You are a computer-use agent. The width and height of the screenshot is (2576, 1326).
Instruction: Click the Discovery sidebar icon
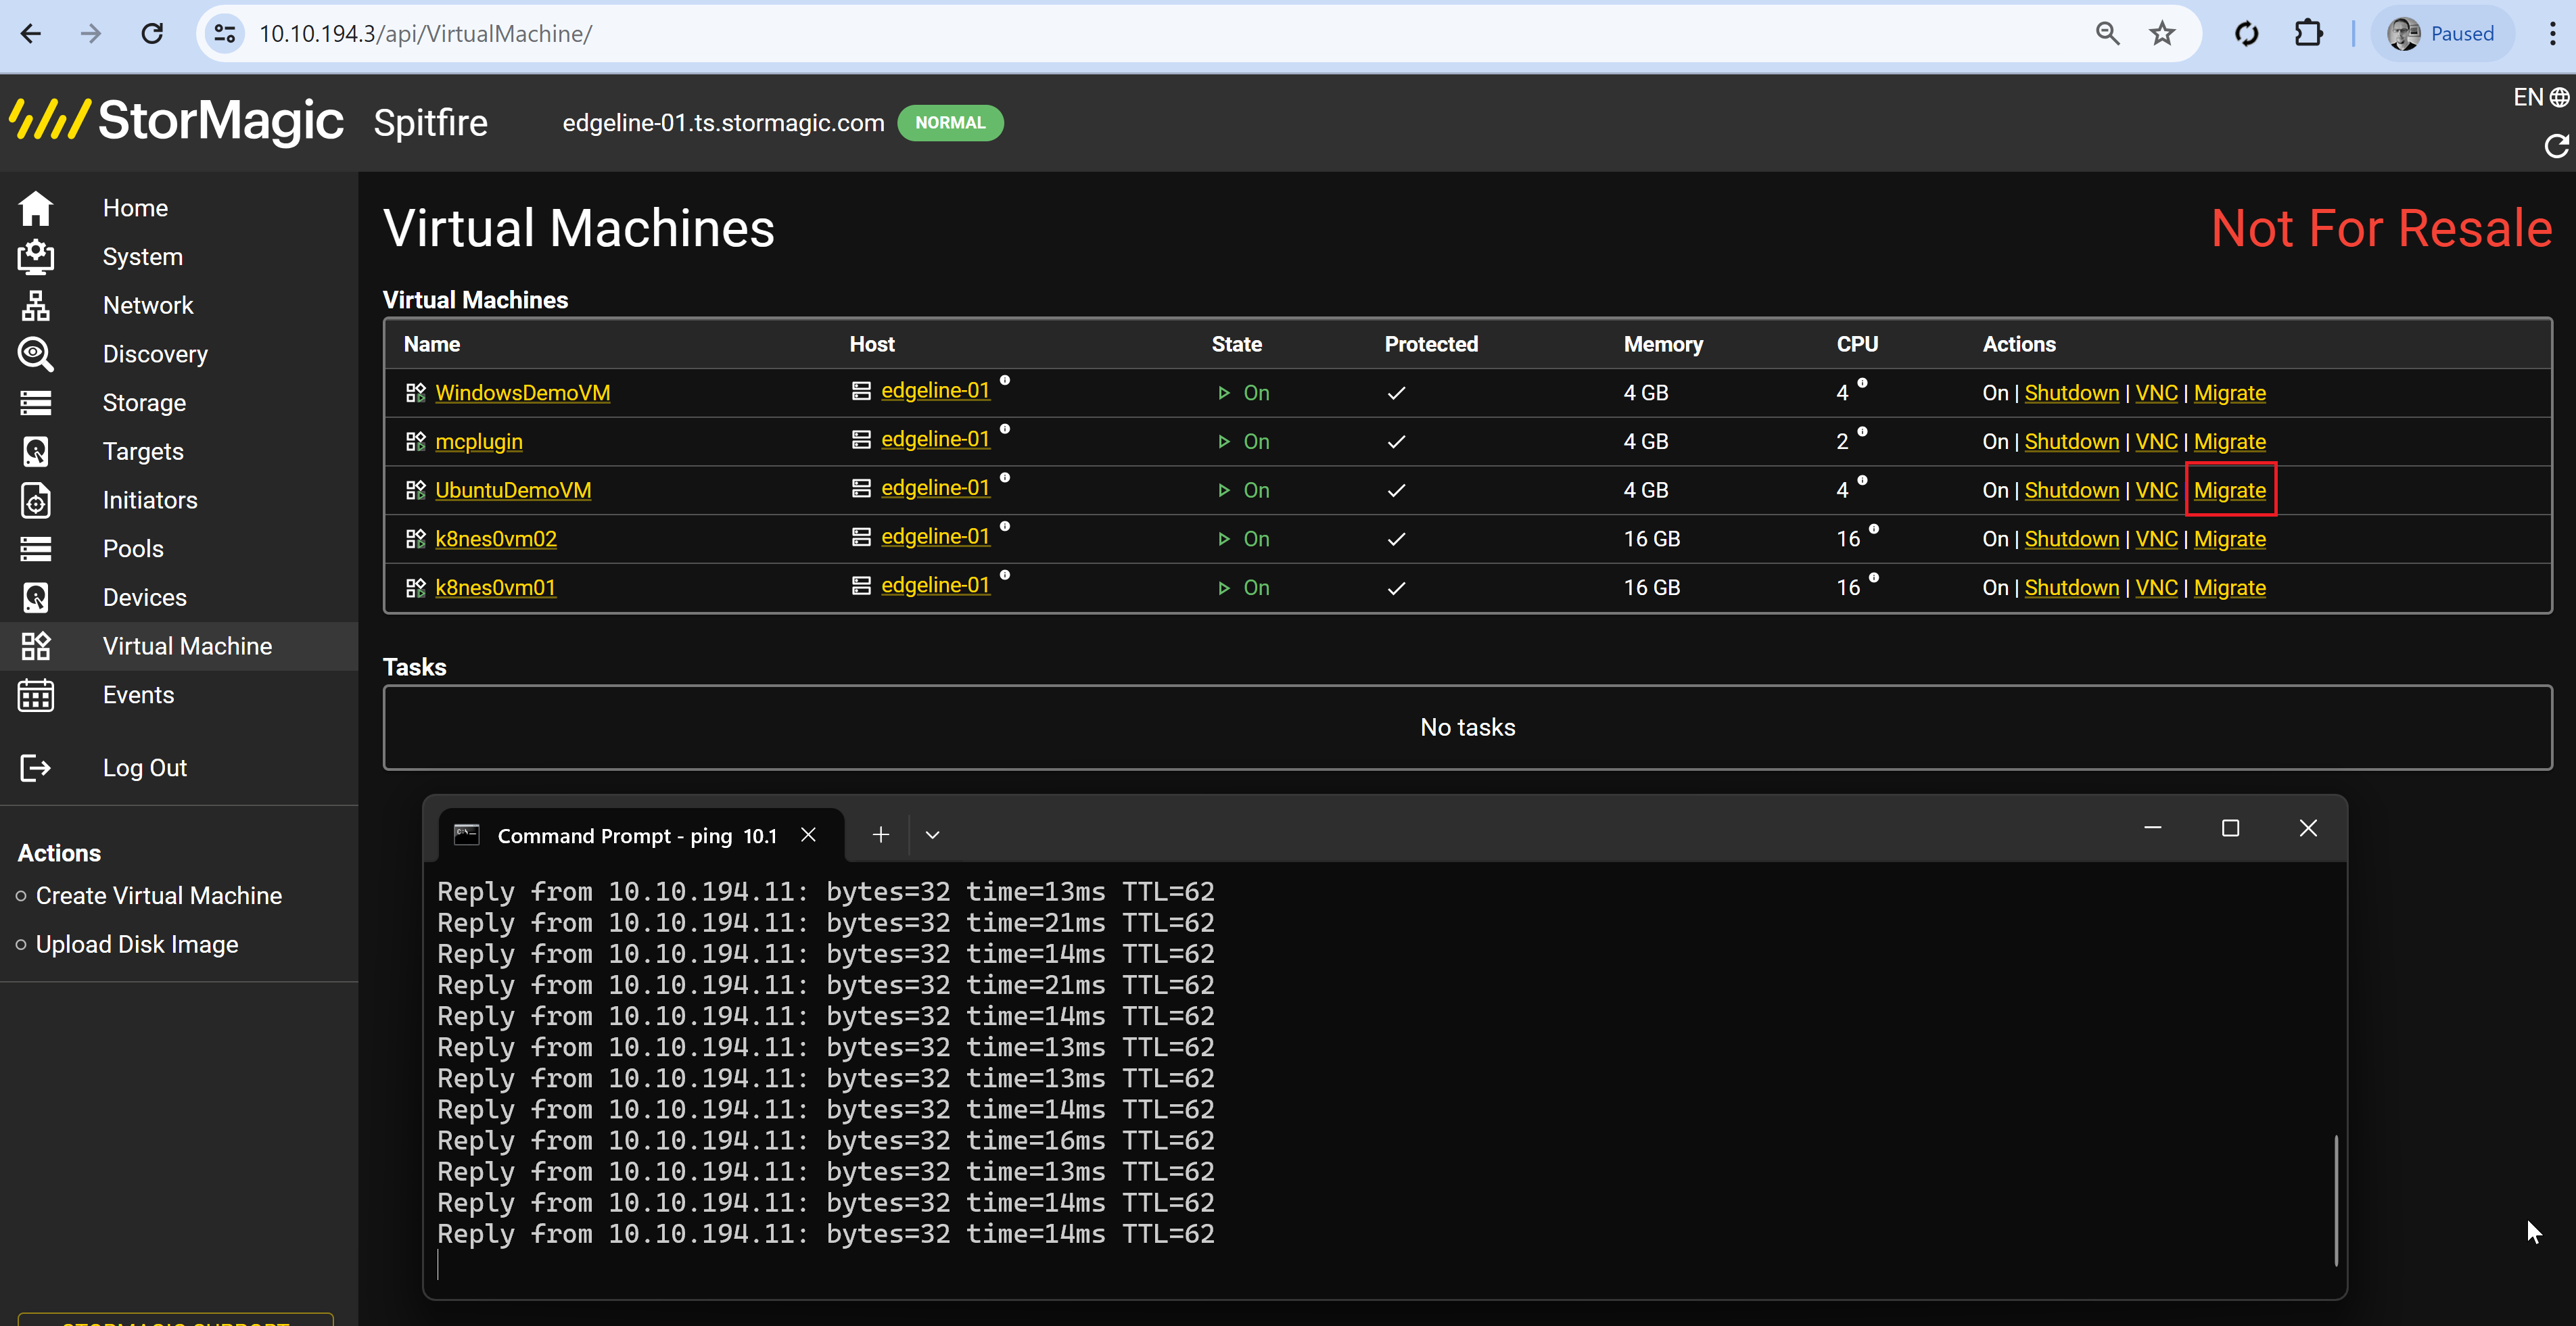tap(36, 354)
